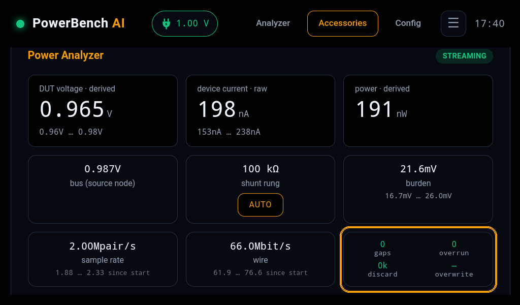This screenshot has width=520, height=305.
Task: Click the sample rate label
Action: (x=103, y=260)
